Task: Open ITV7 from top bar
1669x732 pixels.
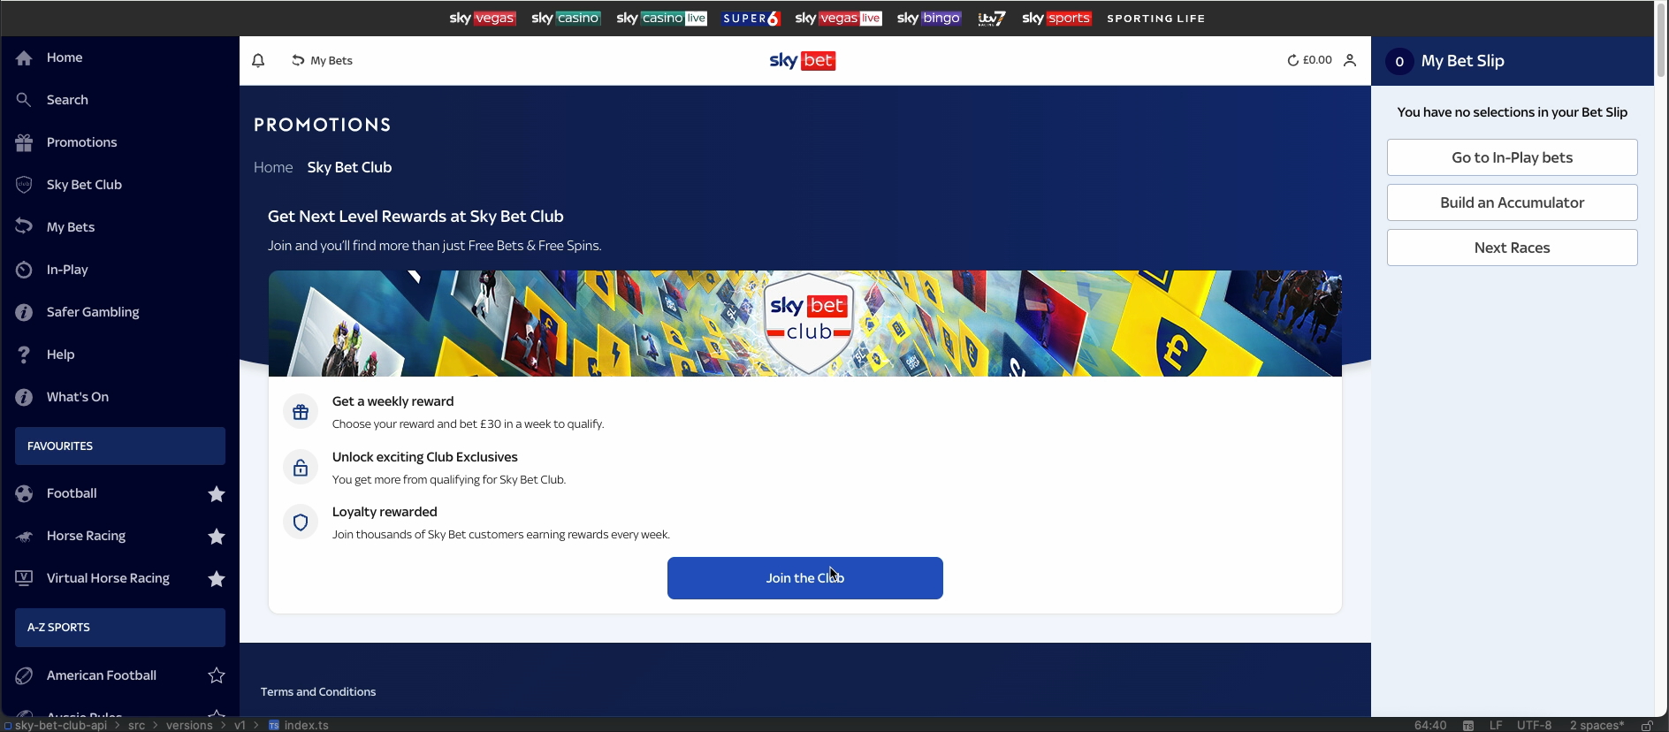Action: (992, 19)
